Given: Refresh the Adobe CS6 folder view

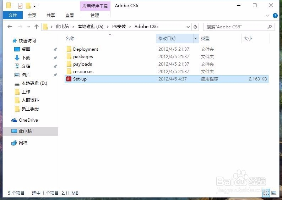Looking at the screenshot, I should click(195, 27).
